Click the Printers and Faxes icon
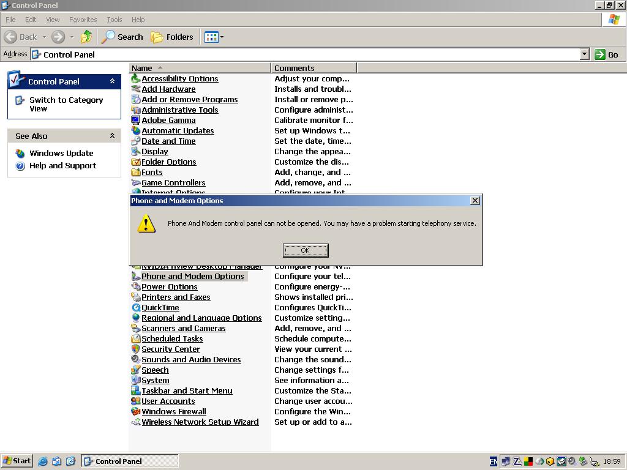 (x=136, y=297)
